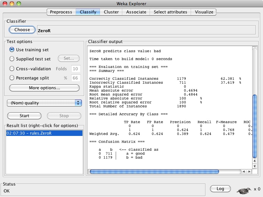Viewport: 263px width, 197px height.
Task: Start the classifier run
Action: pyautogui.click(x=24, y=116)
